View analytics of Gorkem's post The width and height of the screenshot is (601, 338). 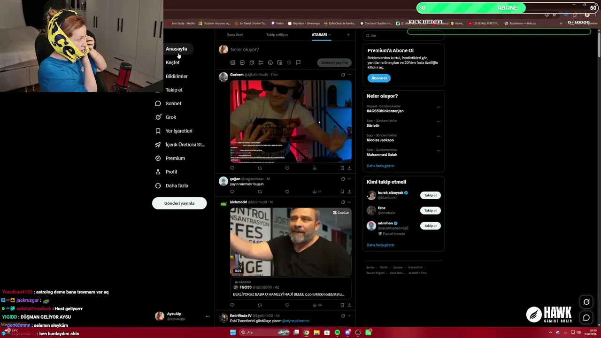pyautogui.click(x=315, y=168)
